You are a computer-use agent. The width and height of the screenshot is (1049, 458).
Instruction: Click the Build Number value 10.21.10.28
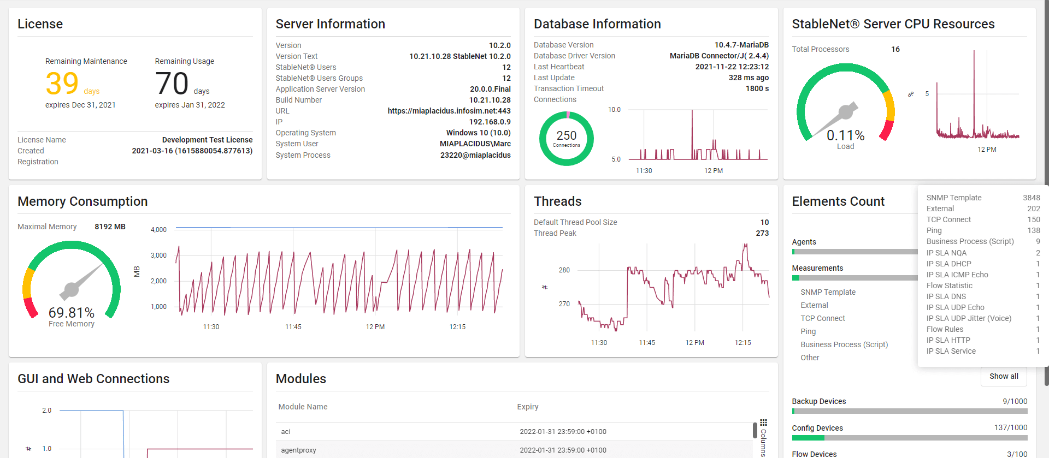pos(490,100)
